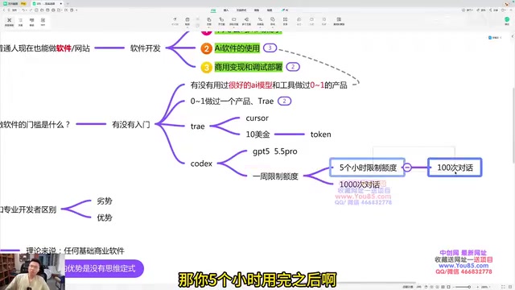Open the AI ribbon tab

(285, 10)
